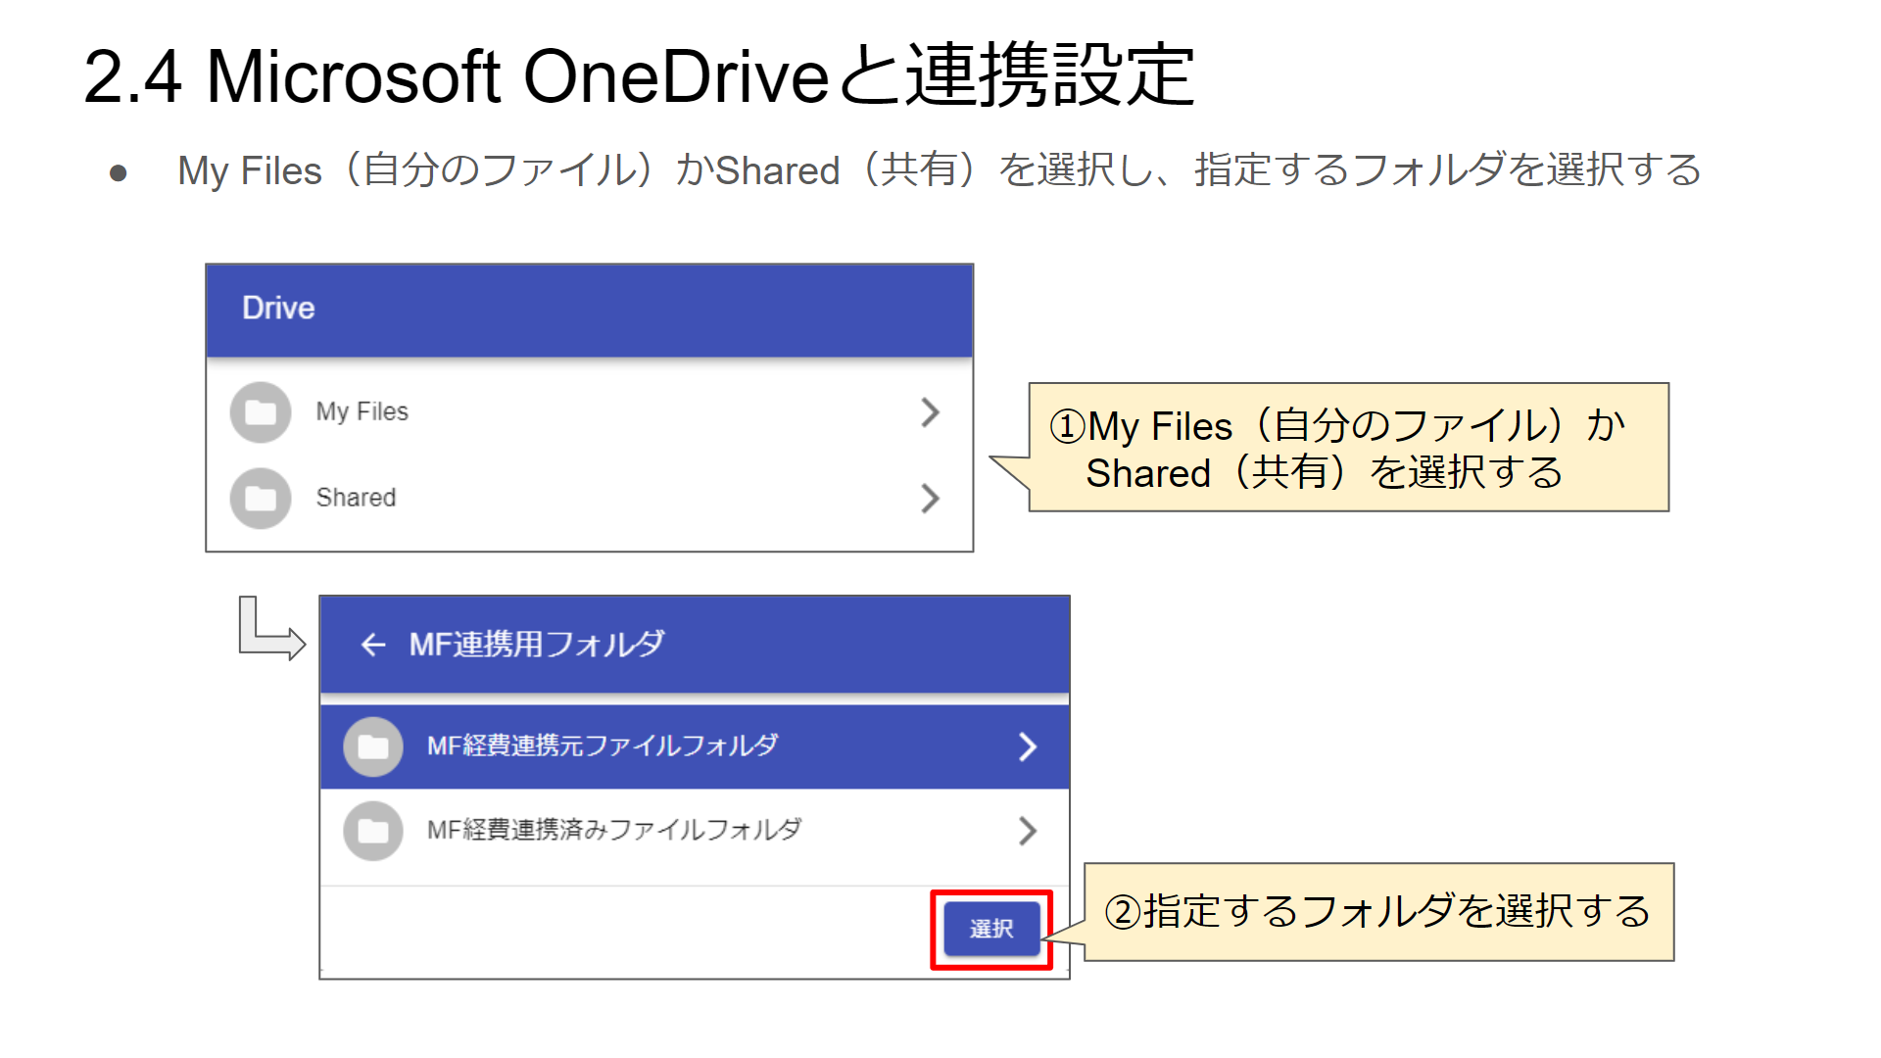This screenshot has width=1881, height=1058.
Task: Click the ①My Files callout note
Action: [1348, 448]
